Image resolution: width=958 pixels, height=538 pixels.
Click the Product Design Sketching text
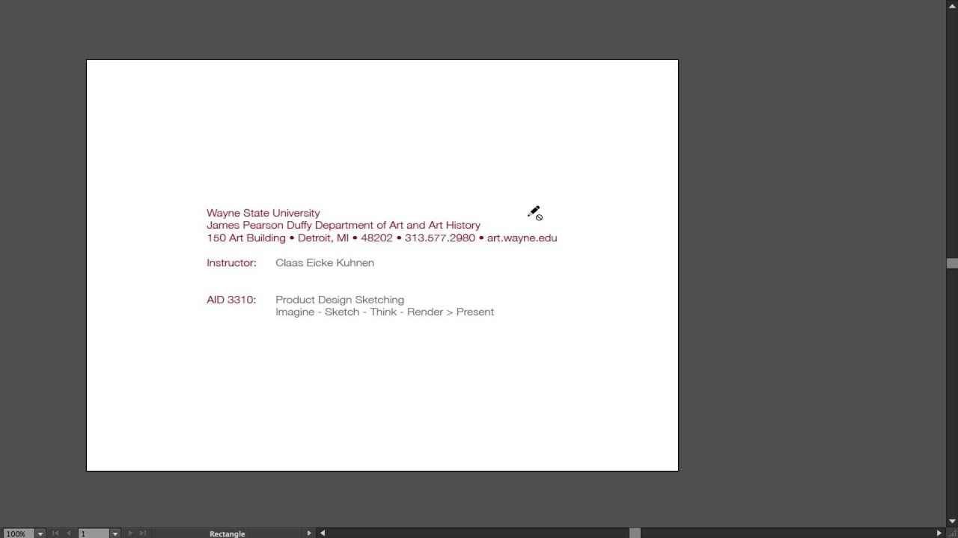point(340,300)
